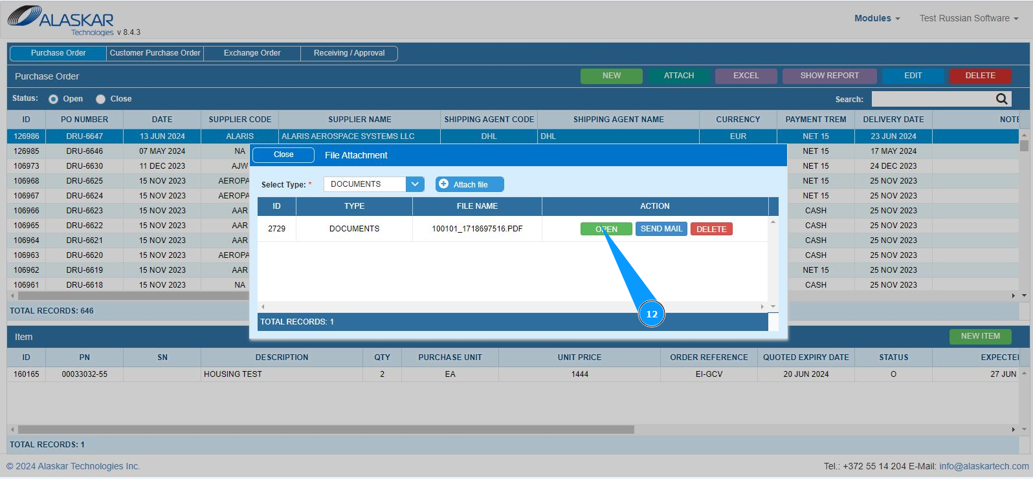Expand the Modules dropdown menu
The width and height of the screenshot is (1033, 479).
877,18
